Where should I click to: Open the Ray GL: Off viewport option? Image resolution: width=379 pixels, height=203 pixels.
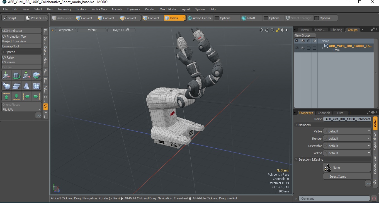pyautogui.click(x=121, y=30)
